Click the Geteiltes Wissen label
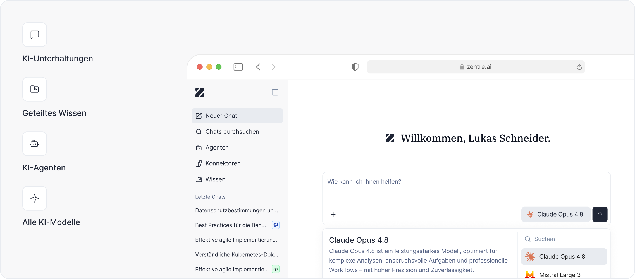The image size is (635, 279). (x=54, y=113)
